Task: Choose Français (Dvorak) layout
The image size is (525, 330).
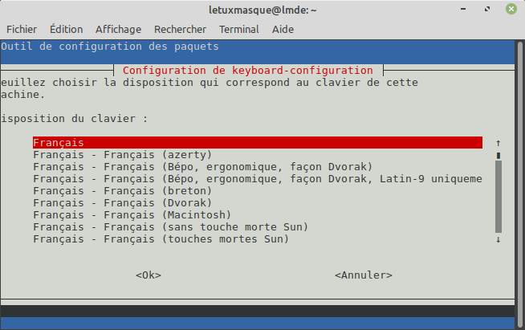Action: pos(123,203)
